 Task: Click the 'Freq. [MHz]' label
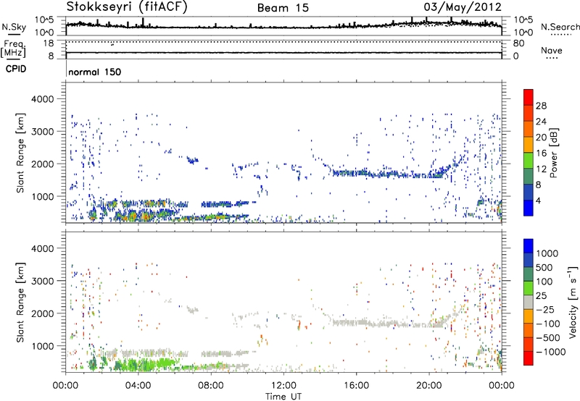[x=14, y=49]
